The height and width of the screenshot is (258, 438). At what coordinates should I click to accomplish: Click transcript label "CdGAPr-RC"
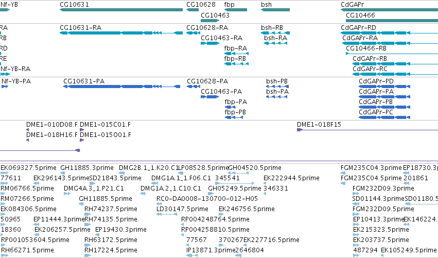[370, 69]
